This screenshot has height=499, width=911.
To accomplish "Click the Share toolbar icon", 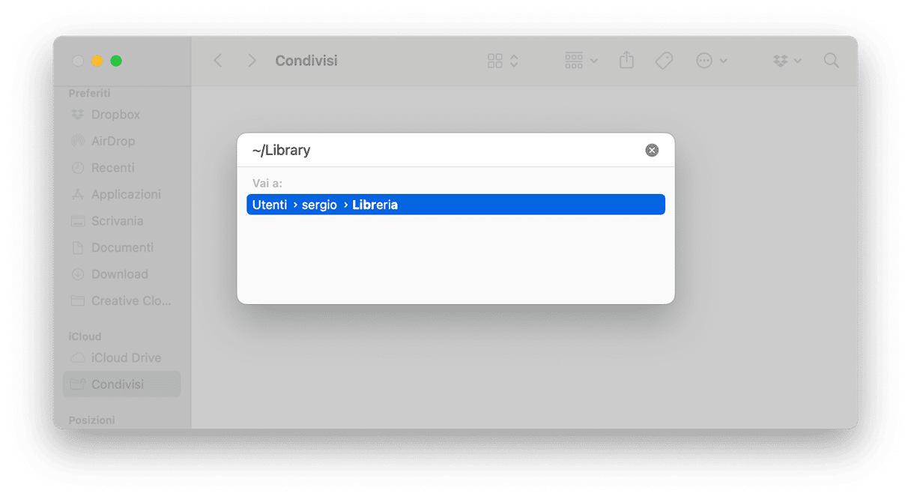I will [x=626, y=61].
